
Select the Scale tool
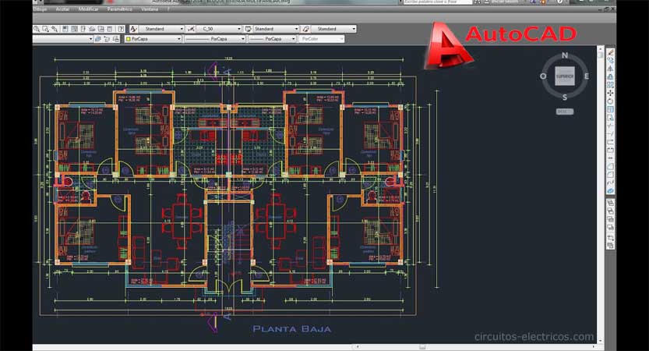point(610,109)
